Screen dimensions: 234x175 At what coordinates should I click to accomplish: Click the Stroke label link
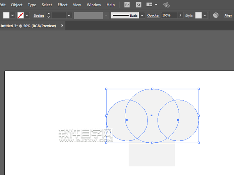pos(39,16)
